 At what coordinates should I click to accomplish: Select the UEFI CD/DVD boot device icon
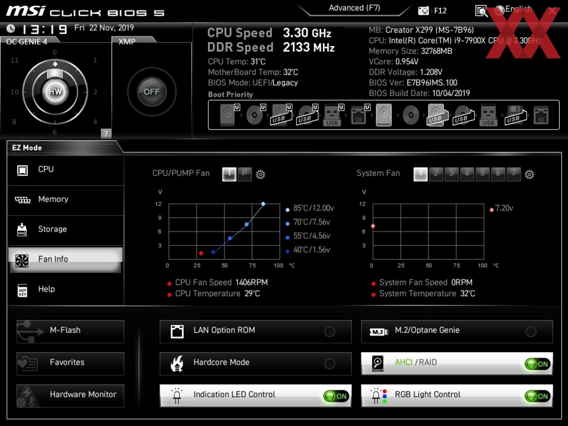(255, 115)
